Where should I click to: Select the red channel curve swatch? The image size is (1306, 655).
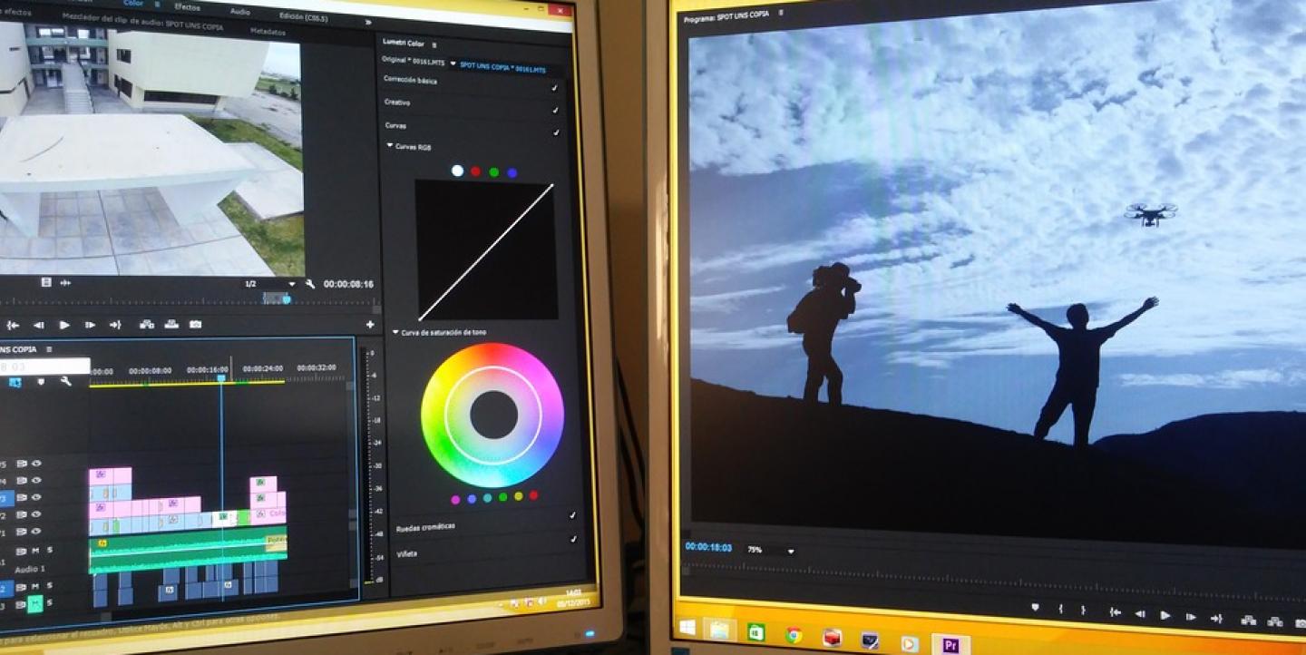(475, 171)
